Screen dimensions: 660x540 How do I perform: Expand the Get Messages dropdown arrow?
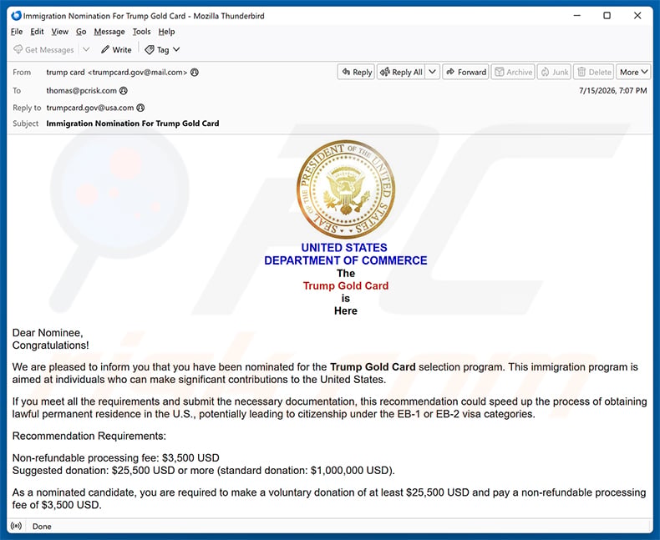coord(86,49)
